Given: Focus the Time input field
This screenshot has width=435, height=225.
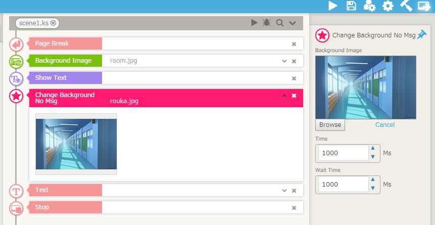Looking at the screenshot, I should 344,153.
